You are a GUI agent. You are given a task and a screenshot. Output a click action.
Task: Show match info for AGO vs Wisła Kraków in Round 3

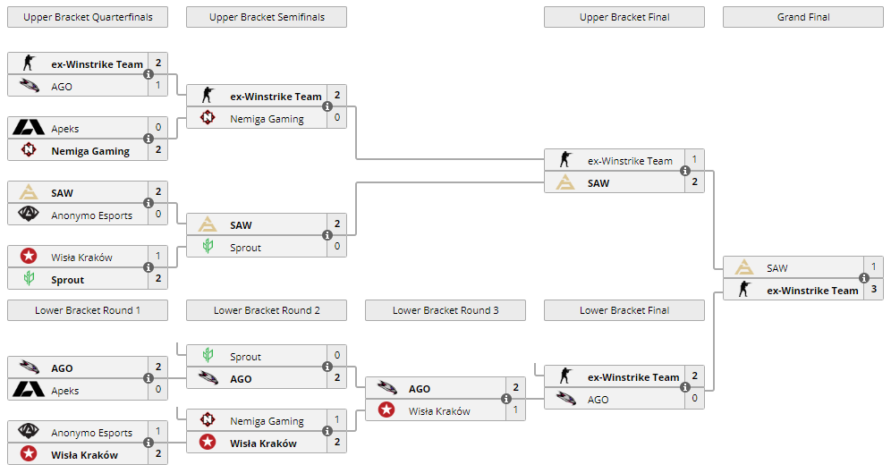[506, 400]
